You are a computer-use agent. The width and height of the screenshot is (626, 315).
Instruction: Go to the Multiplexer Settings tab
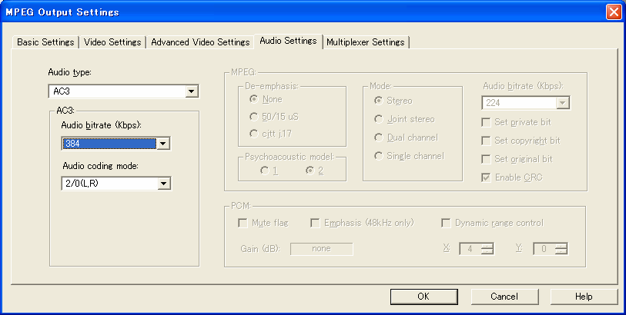(x=365, y=42)
